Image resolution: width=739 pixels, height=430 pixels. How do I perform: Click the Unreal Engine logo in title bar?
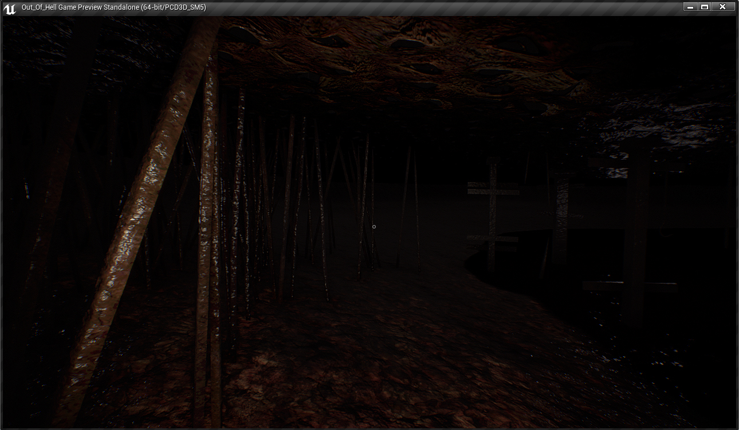point(9,8)
